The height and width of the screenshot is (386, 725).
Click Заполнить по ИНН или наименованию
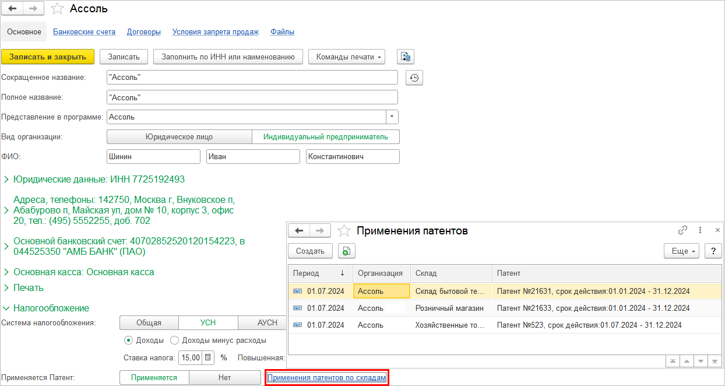(x=228, y=57)
